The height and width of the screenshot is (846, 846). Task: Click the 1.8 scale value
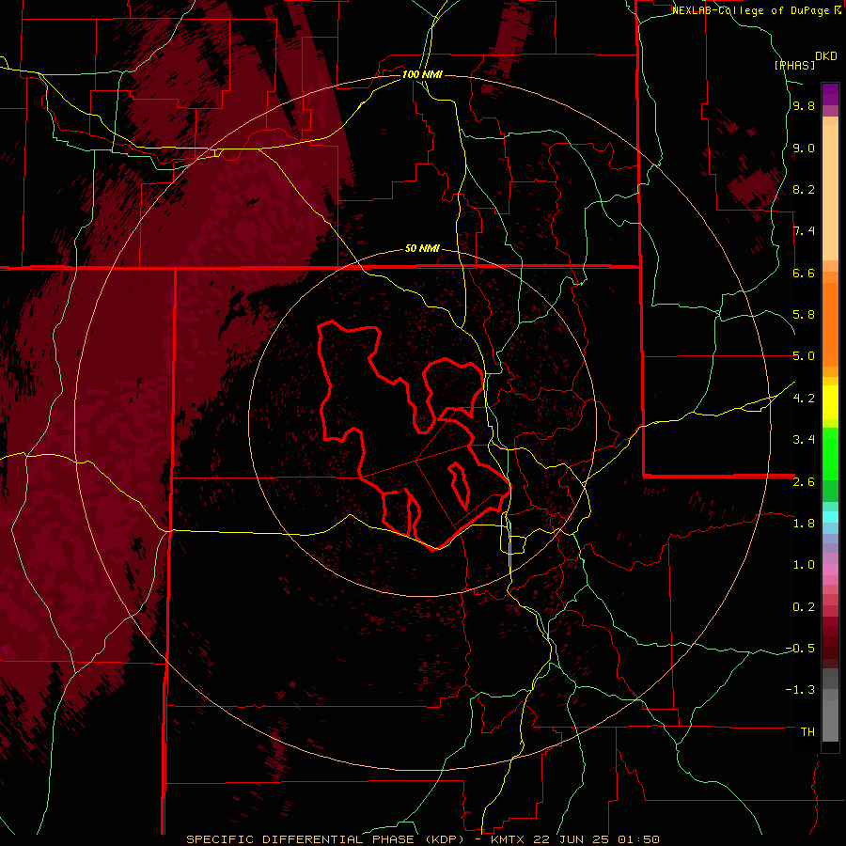click(804, 524)
